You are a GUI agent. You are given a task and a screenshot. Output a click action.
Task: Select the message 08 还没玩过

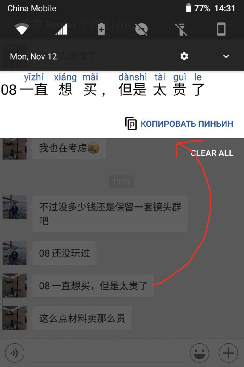point(65,253)
